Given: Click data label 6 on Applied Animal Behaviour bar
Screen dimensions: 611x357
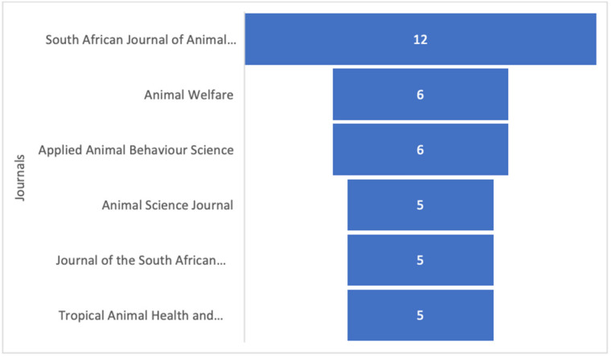Looking at the screenshot, I should point(420,150).
